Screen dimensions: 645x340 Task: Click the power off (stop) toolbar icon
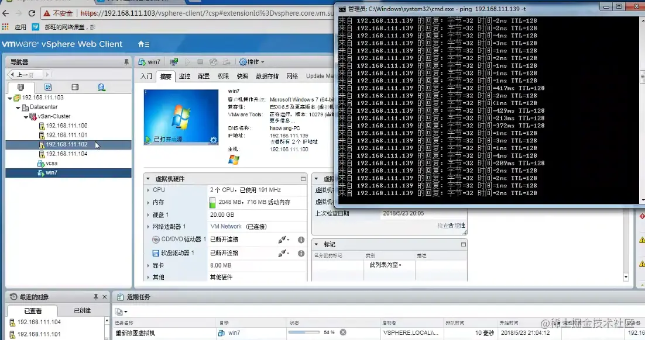(x=200, y=62)
